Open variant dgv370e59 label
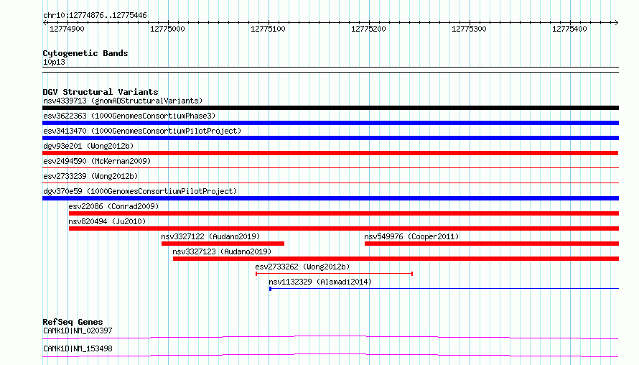This screenshot has width=639, height=365. coord(140,191)
